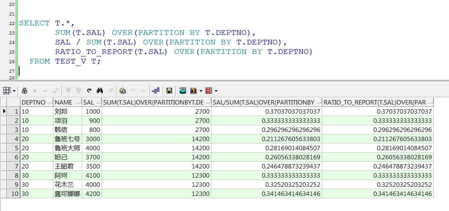Click the SAL/SUM cell 0.32520325203252
The width and height of the screenshot is (449, 211).
tap(267, 184)
